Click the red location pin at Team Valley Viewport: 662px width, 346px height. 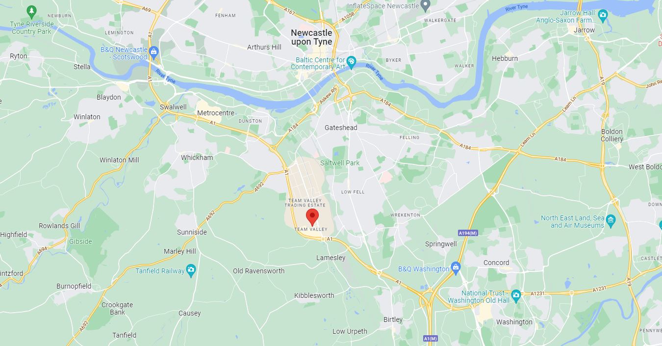312,217
